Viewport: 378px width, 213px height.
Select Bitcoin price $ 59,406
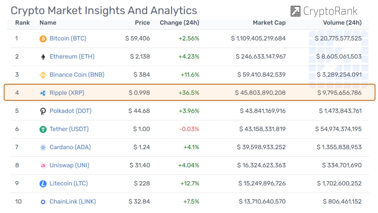pos(138,38)
